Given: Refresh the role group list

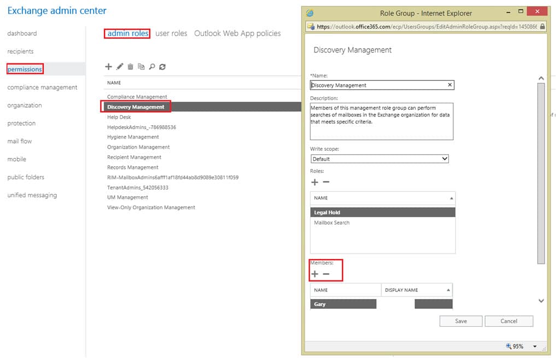Looking at the screenshot, I should 162,66.
